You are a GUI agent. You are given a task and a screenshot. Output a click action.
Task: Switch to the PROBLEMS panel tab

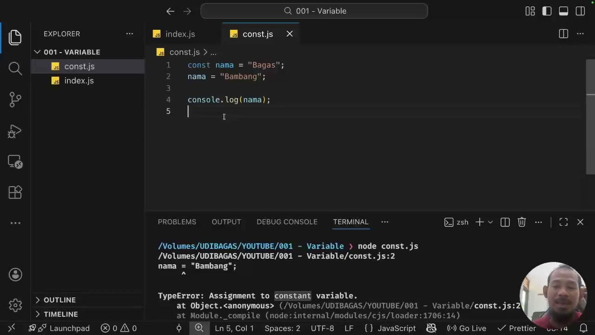pyautogui.click(x=177, y=222)
